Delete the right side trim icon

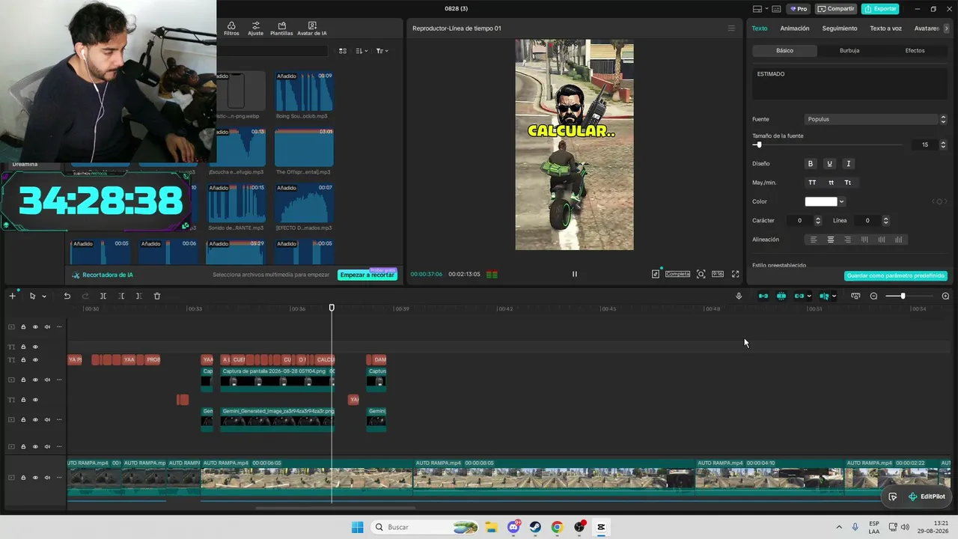click(x=139, y=296)
